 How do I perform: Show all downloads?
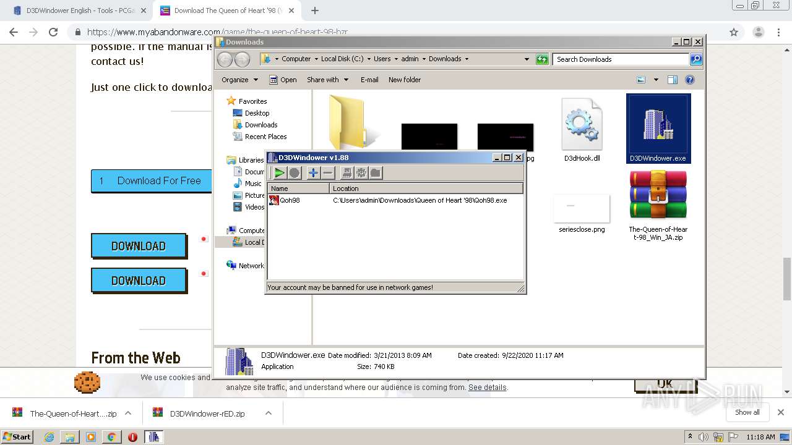747,412
